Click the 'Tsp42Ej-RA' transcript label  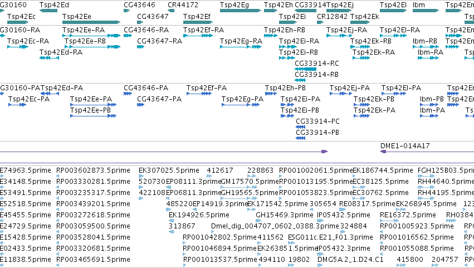click(x=347, y=30)
